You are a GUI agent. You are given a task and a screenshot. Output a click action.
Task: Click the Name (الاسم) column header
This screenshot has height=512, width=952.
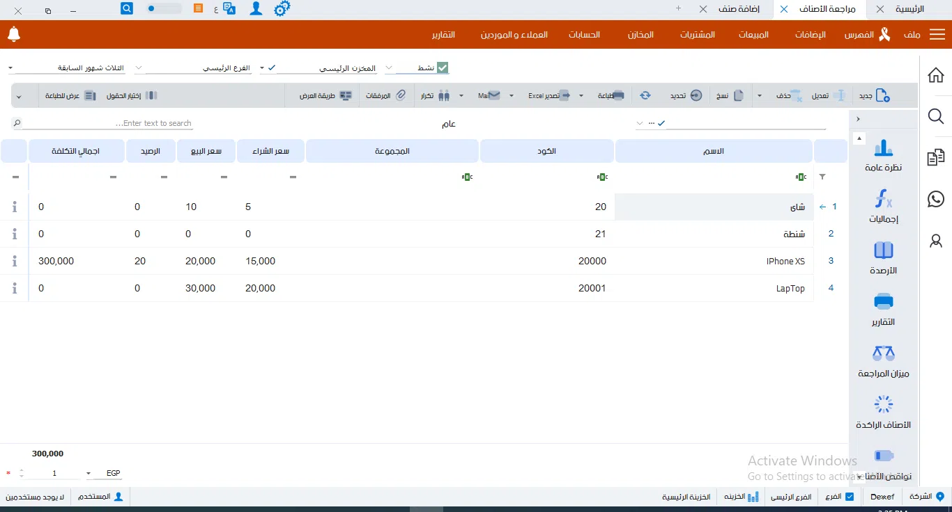coord(714,151)
